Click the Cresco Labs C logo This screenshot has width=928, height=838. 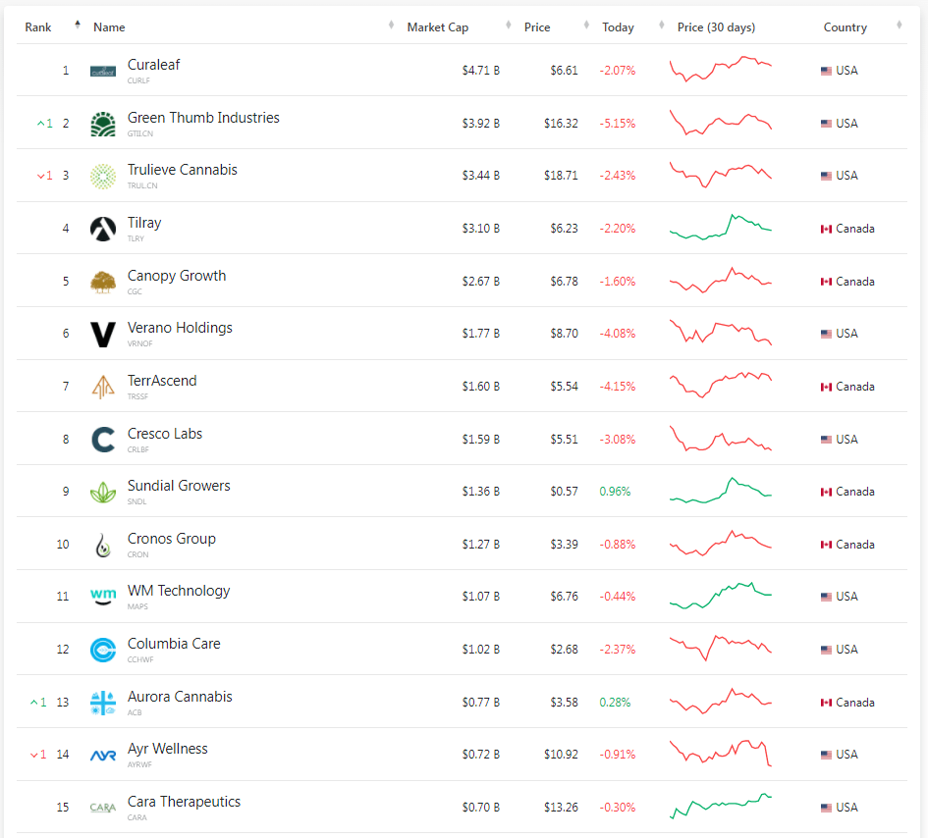[102, 440]
